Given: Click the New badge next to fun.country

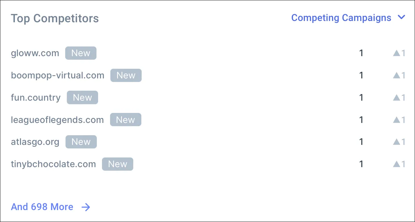Looking at the screenshot, I should coord(82,98).
